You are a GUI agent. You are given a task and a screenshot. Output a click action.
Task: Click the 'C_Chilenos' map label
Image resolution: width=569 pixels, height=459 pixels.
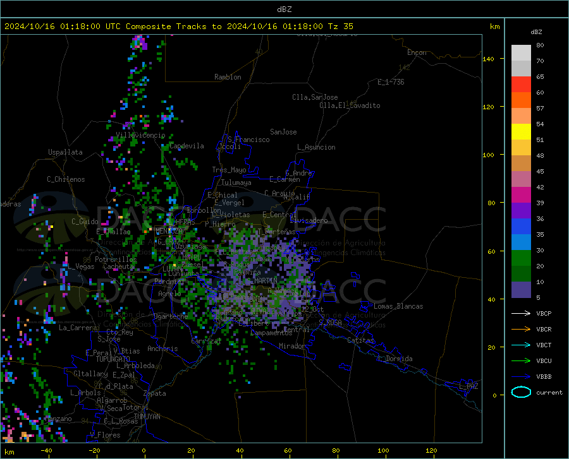66,179
